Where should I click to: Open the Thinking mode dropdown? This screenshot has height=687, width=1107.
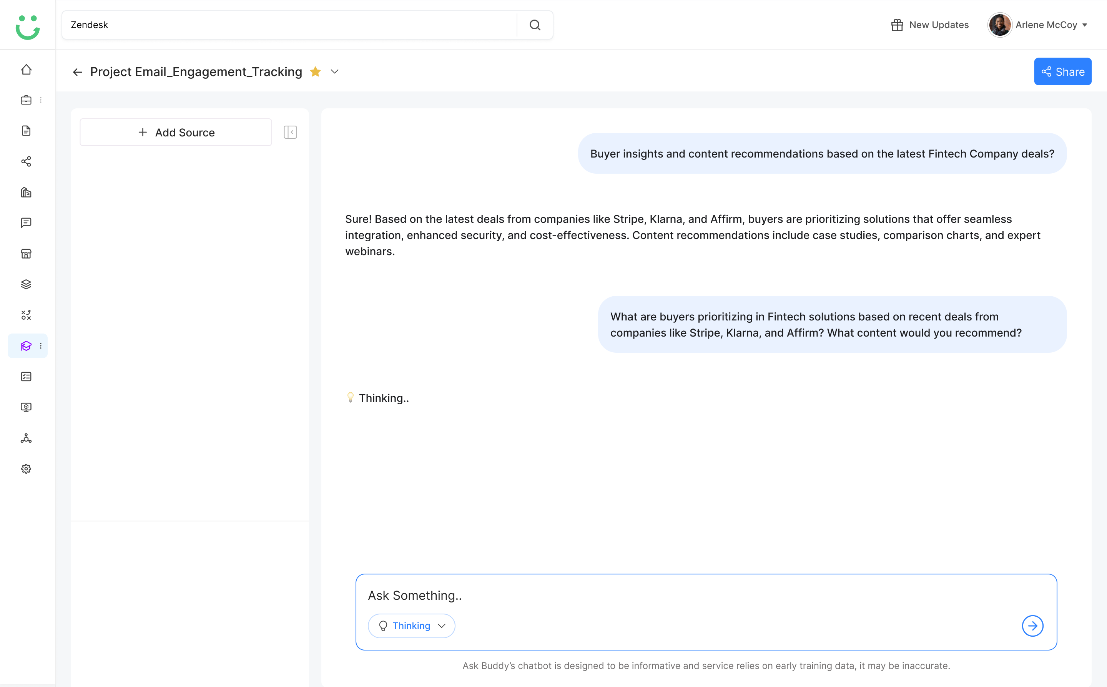(x=411, y=626)
